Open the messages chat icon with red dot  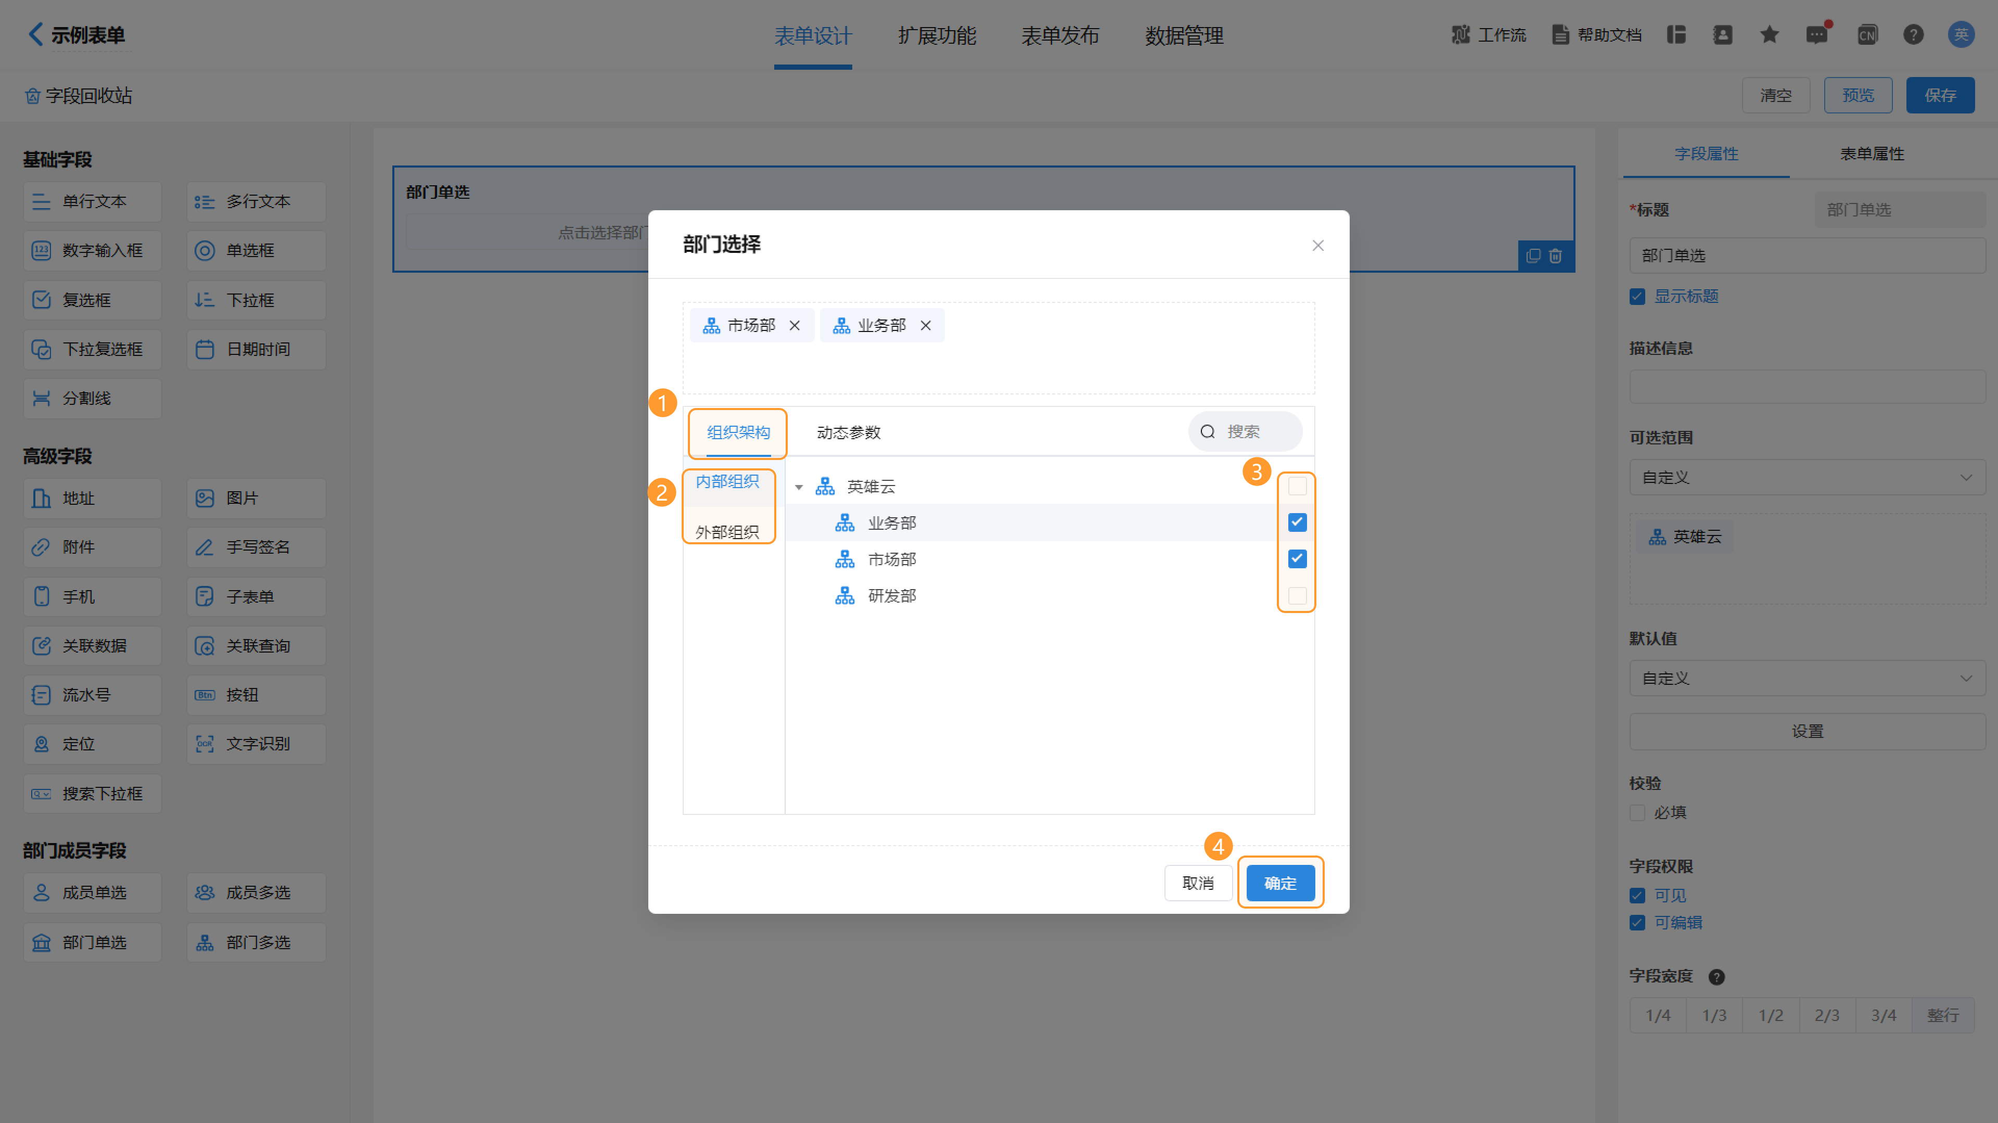point(1816,34)
